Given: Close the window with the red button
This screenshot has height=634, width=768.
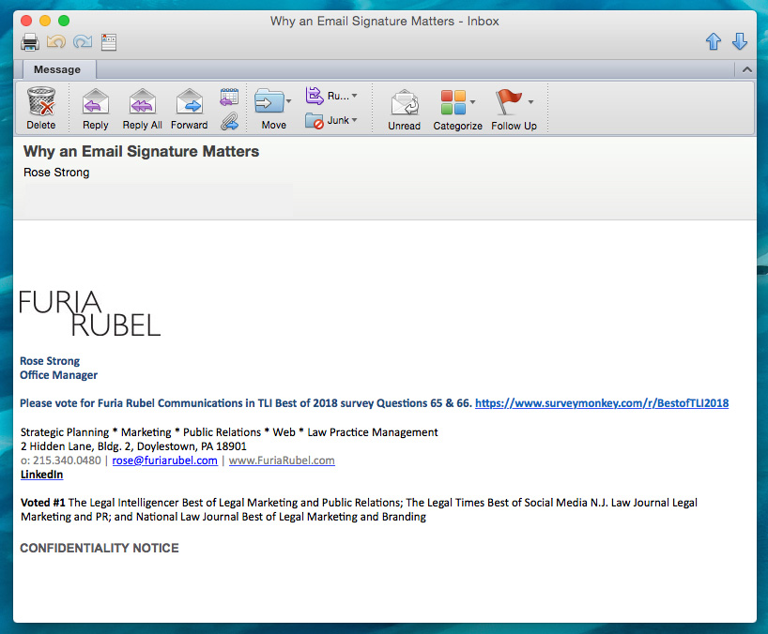Looking at the screenshot, I should pos(26,21).
